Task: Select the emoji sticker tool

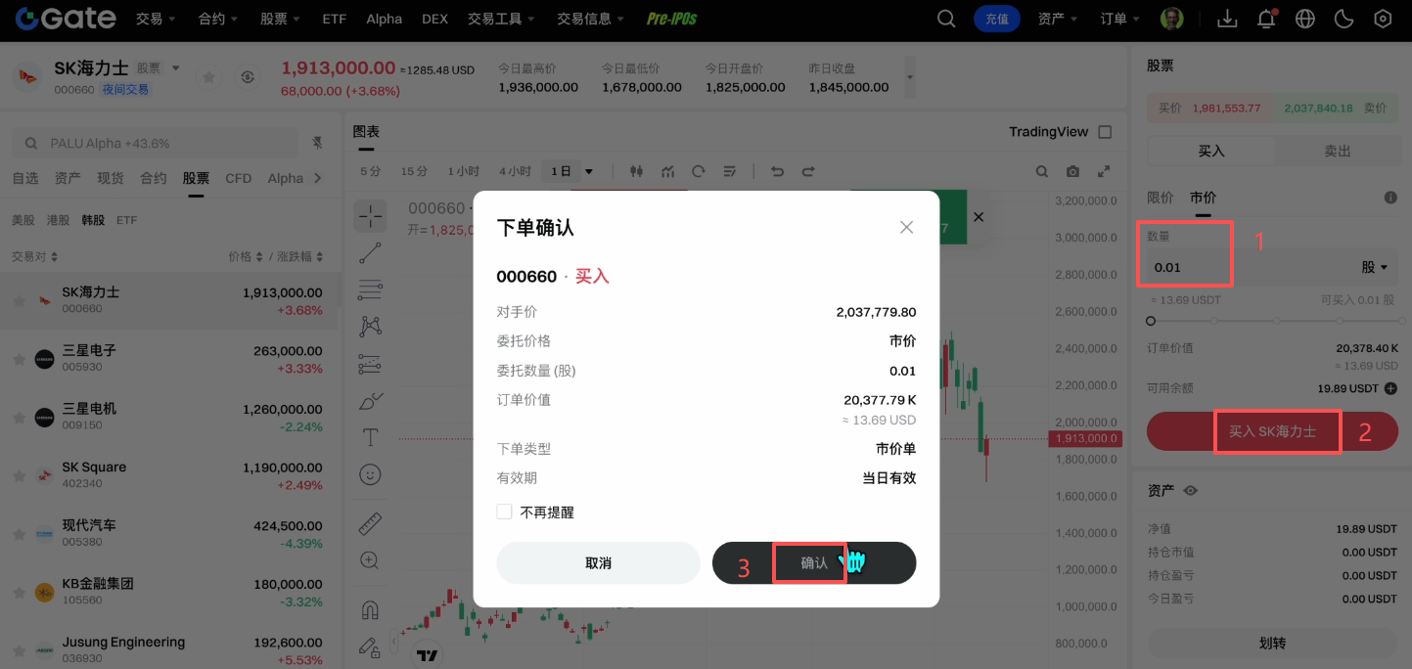Action: click(370, 473)
